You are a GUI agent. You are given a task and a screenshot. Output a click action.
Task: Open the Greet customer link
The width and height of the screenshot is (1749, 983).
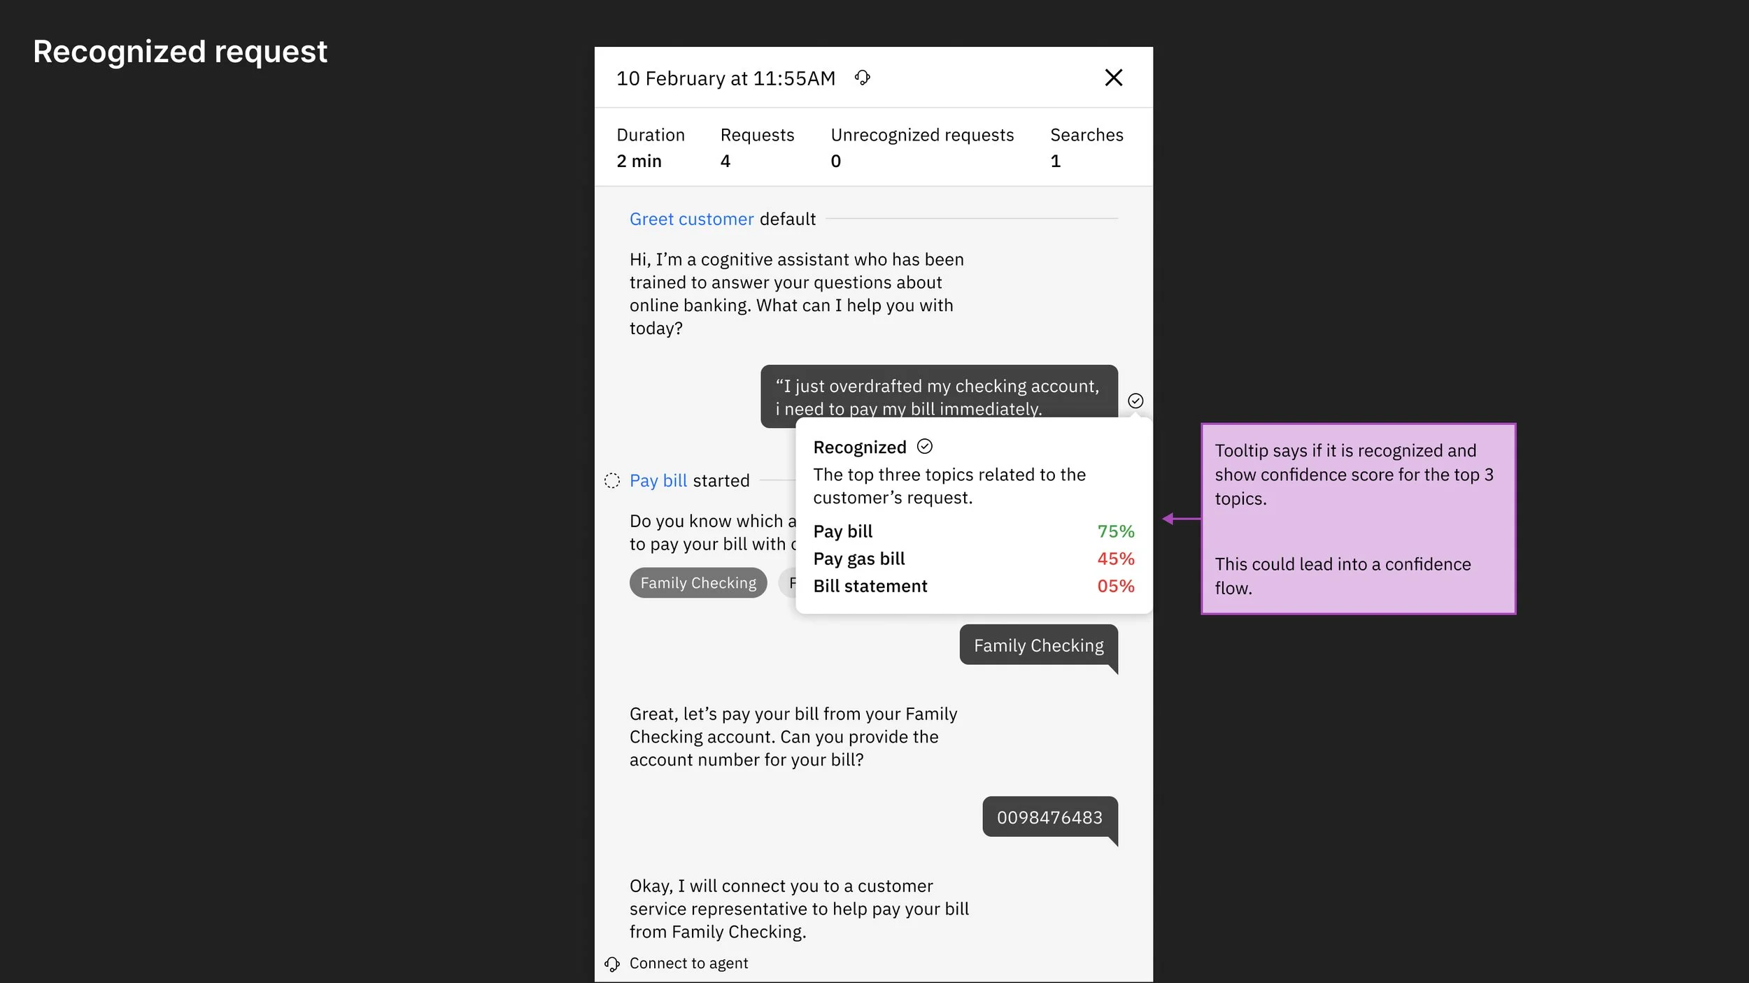click(691, 220)
